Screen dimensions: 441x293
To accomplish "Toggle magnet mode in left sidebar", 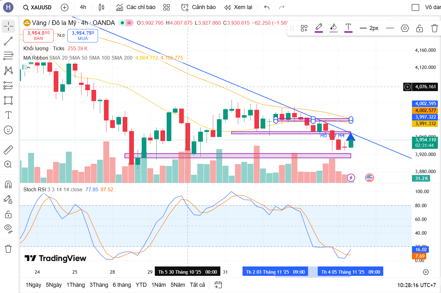I will (8, 184).
